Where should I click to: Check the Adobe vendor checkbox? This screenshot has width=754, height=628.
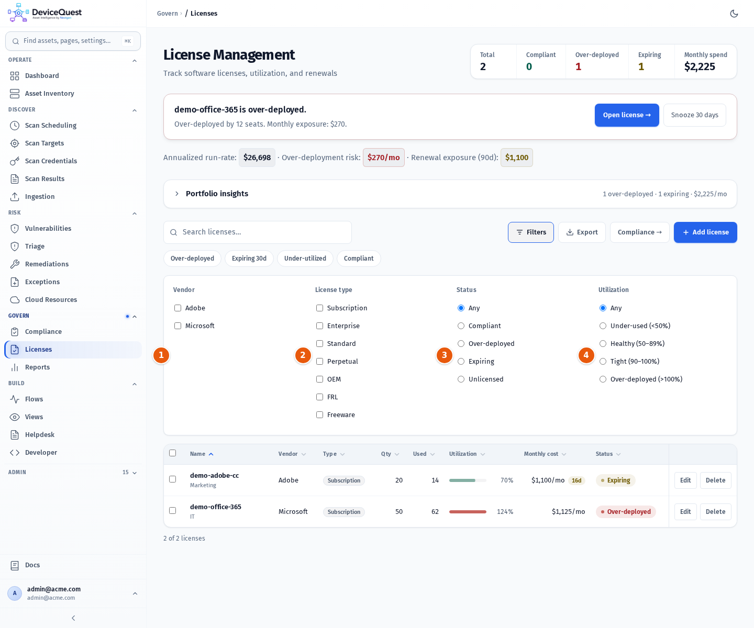pyautogui.click(x=178, y=308)
